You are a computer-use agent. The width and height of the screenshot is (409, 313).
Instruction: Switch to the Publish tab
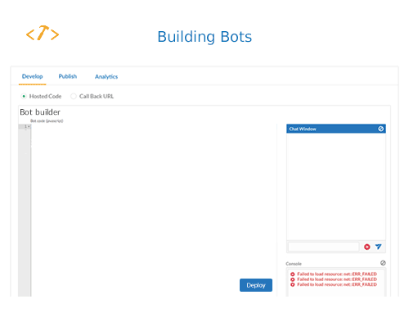point(68,76)
